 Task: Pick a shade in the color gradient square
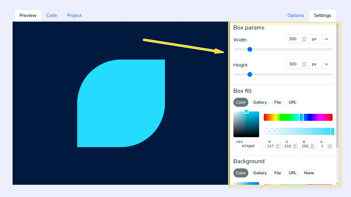coord(246,124)
